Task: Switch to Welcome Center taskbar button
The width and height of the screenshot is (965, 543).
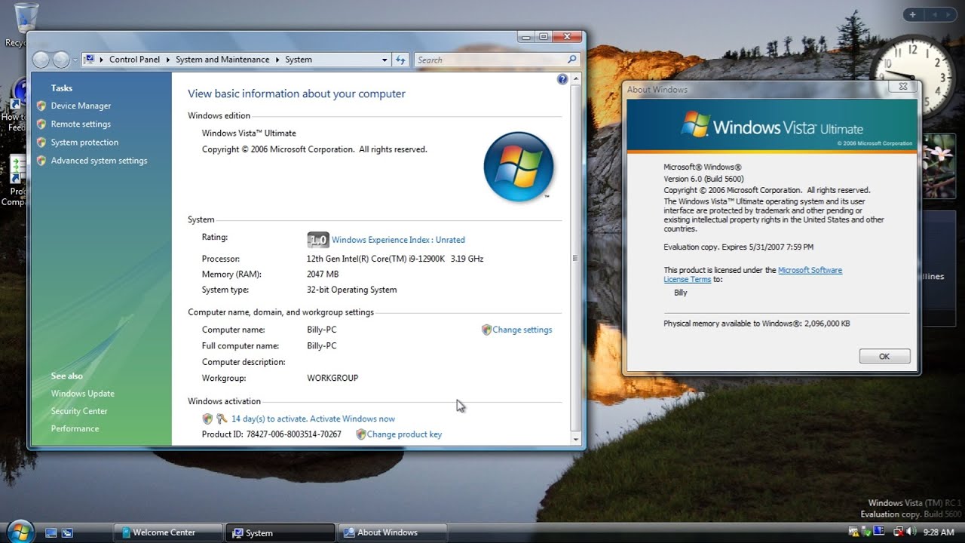Action: pos(168,532)
